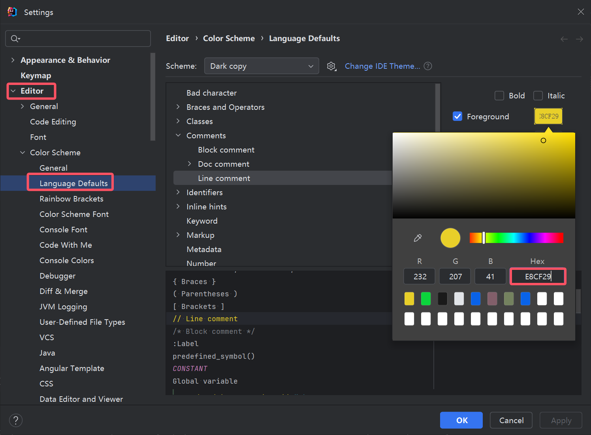Collapse the Editor section chevron
The height and width of the screenshot is (435, 591).
13,91
